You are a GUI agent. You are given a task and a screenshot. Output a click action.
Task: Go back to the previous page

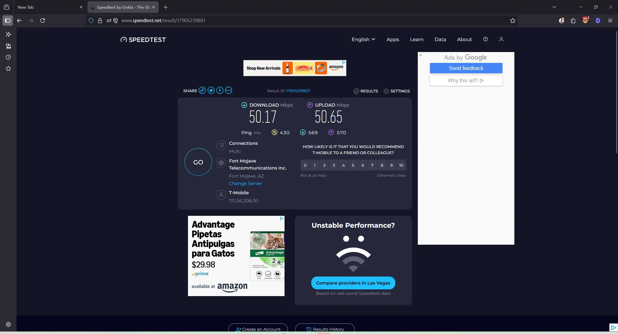pyautogui.click(x=19, y=21)
